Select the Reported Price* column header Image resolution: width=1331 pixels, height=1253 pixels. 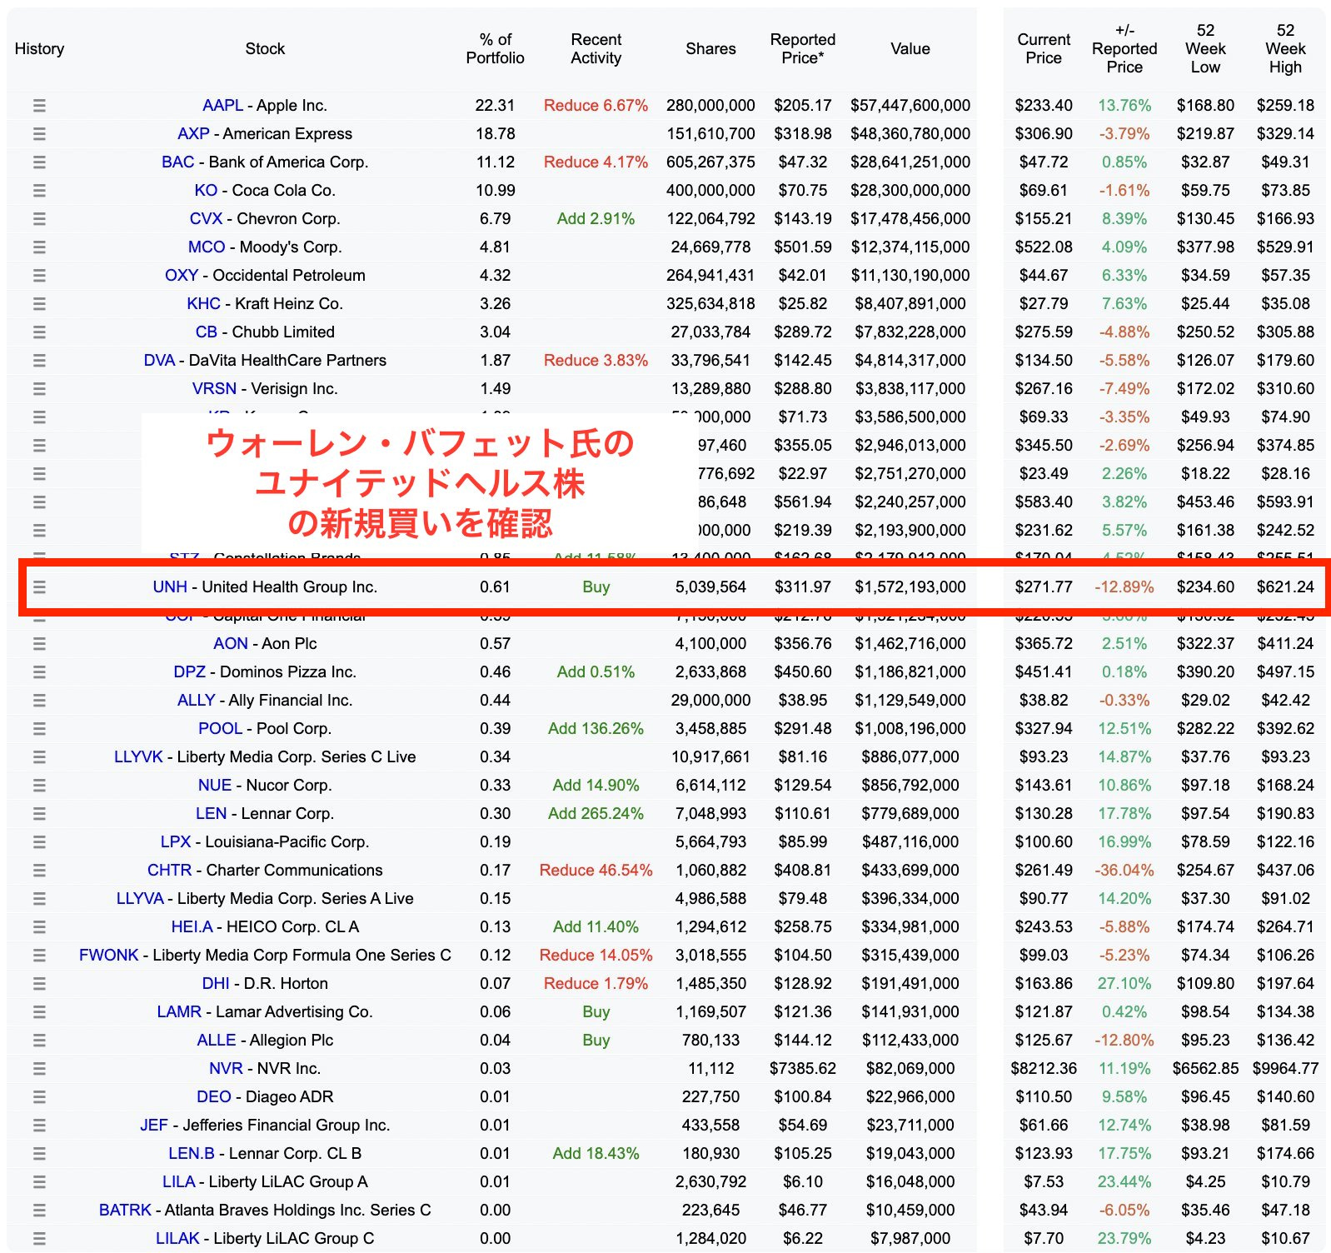pos(803,49)
